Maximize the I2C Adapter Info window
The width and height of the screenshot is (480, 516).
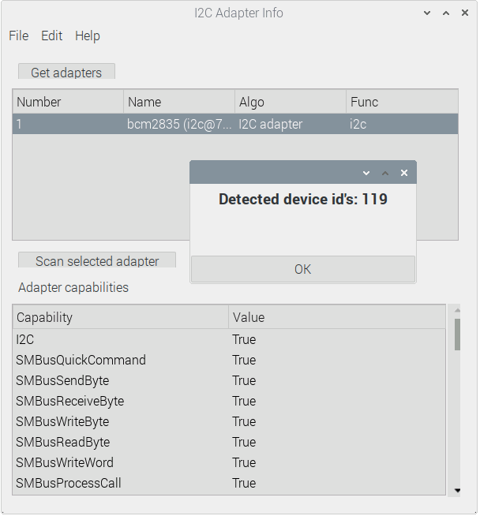click(x=446, y=13)
